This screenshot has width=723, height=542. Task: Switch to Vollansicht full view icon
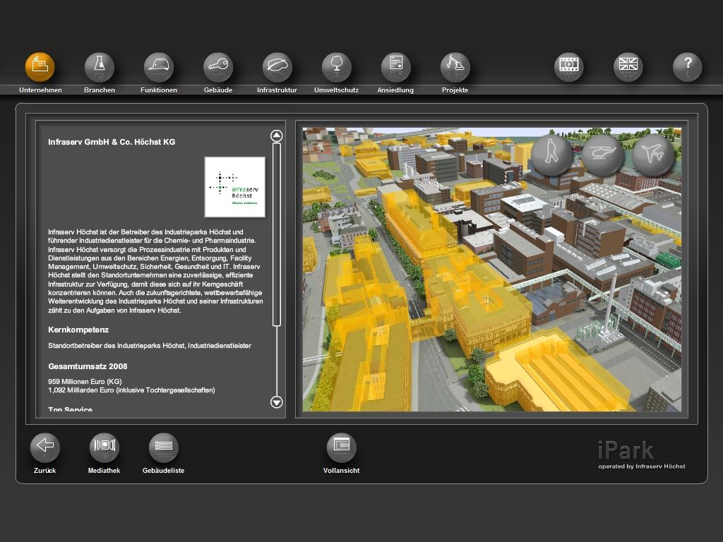click(341, 447)
